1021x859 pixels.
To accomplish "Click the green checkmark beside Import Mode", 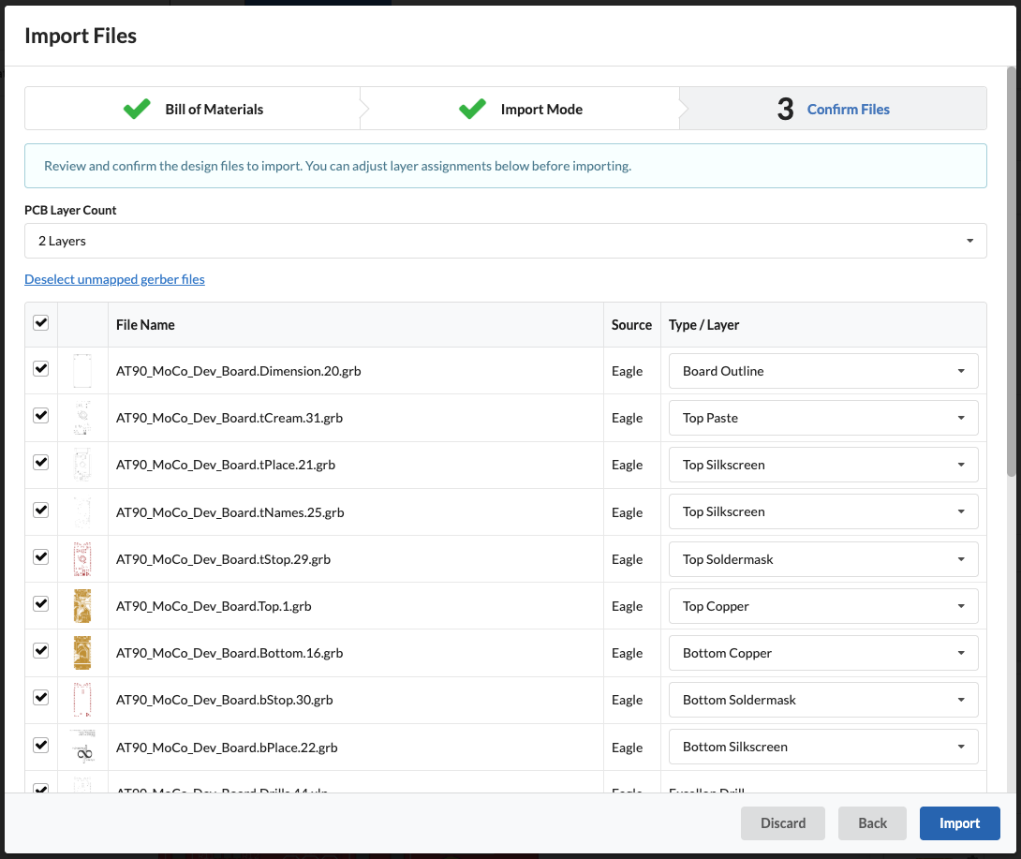I will 472,109.
